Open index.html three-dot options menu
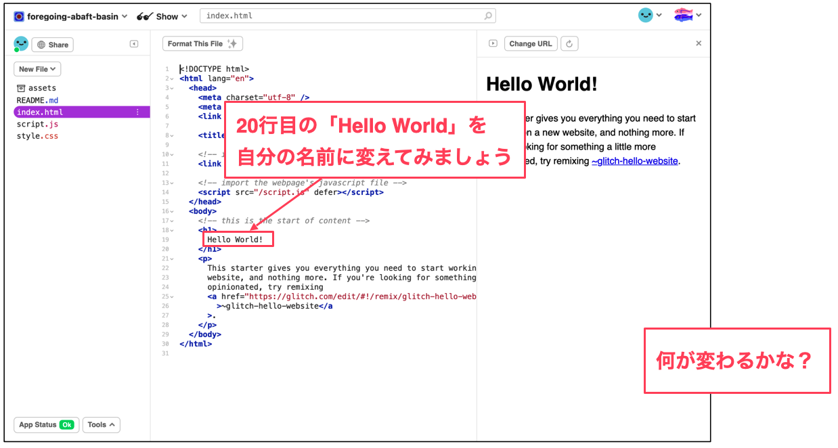This screenshot has width=838, height=448. click(x=138, y=112)
